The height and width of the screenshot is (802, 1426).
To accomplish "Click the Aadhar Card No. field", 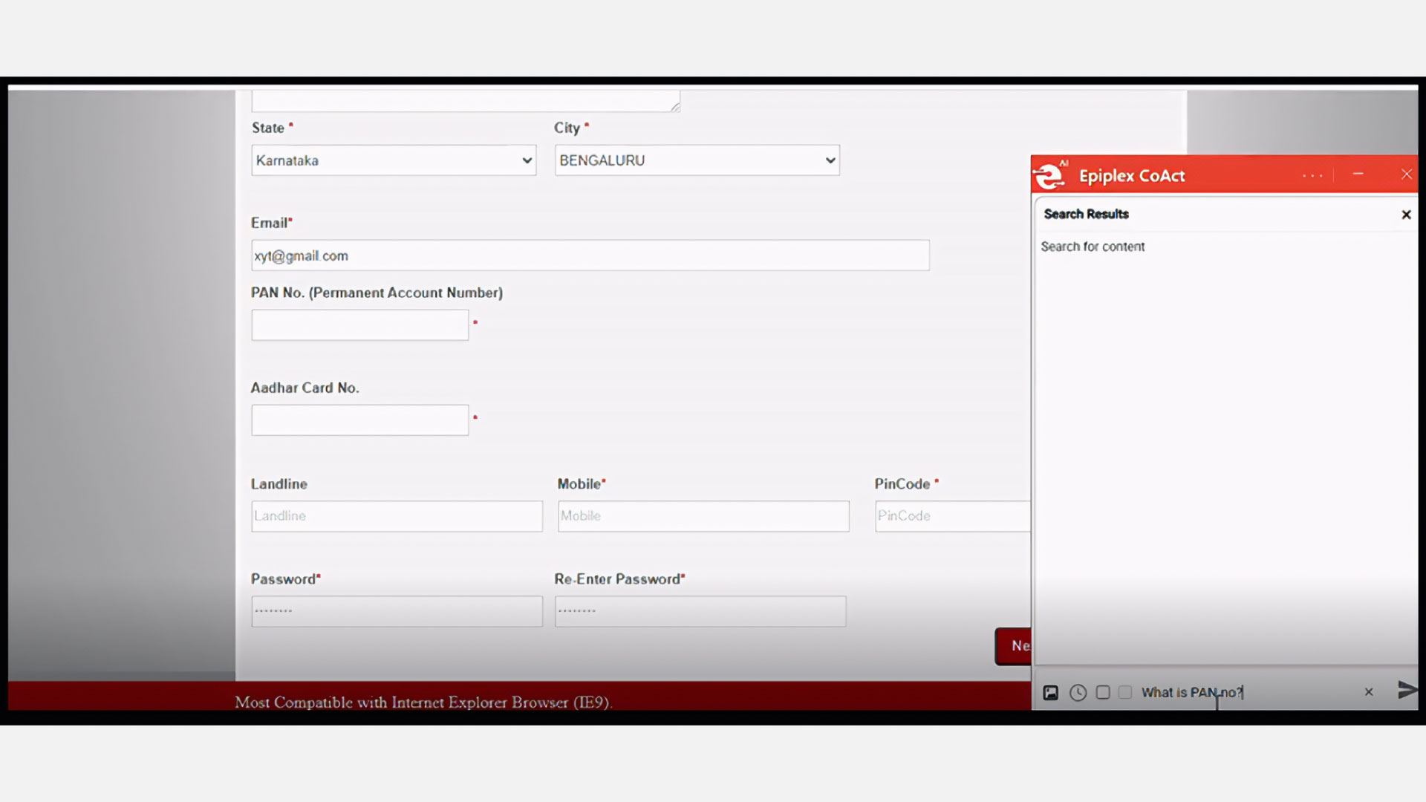I will (x=359, y=420).
